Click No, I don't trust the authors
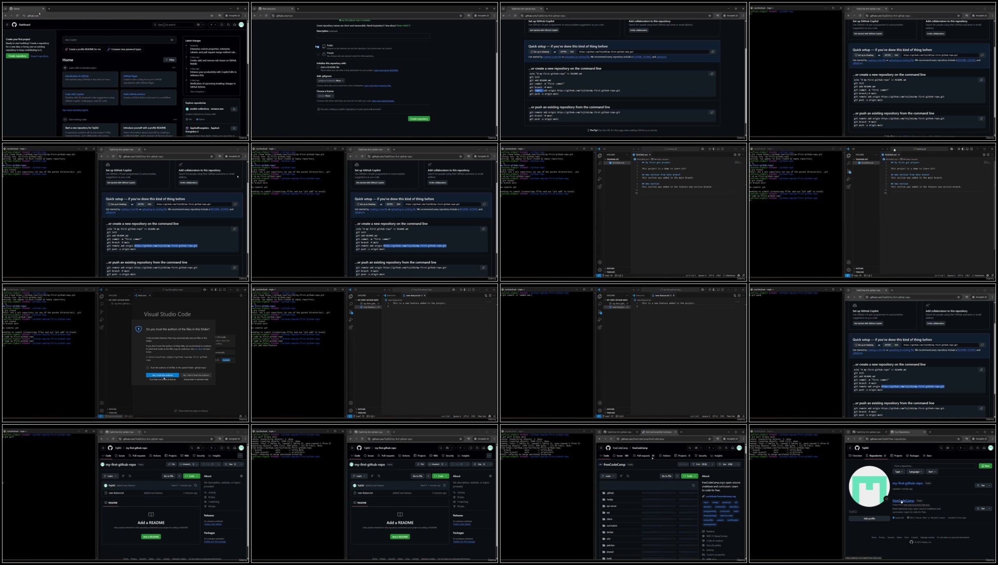This screenshot has width=998, height=565. (196, 375)
